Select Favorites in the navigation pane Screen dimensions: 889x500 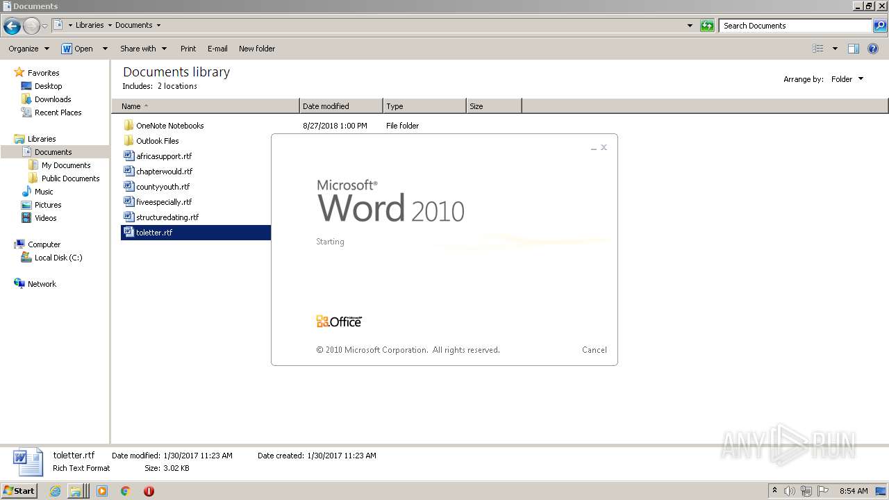43,73
